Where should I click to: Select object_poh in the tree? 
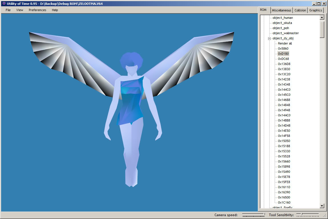(x=281, y=28)
